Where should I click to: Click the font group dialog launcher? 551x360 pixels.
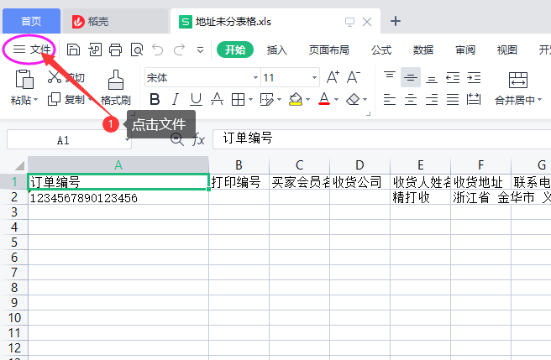[x=368, y=114]
